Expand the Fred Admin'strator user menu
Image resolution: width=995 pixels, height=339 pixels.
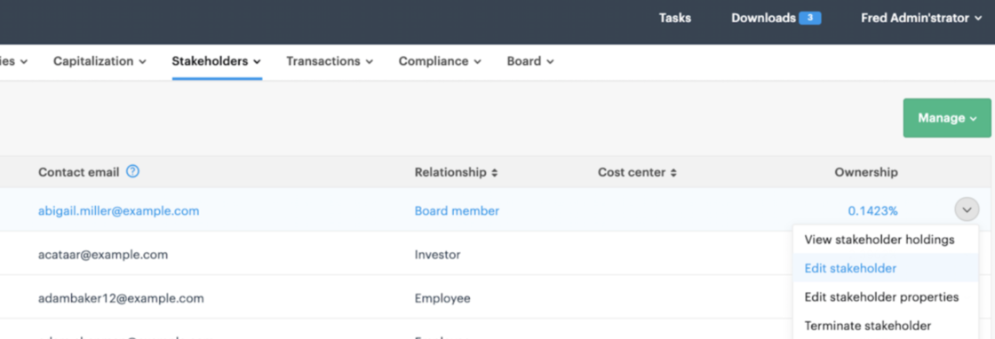pos(921,19)
